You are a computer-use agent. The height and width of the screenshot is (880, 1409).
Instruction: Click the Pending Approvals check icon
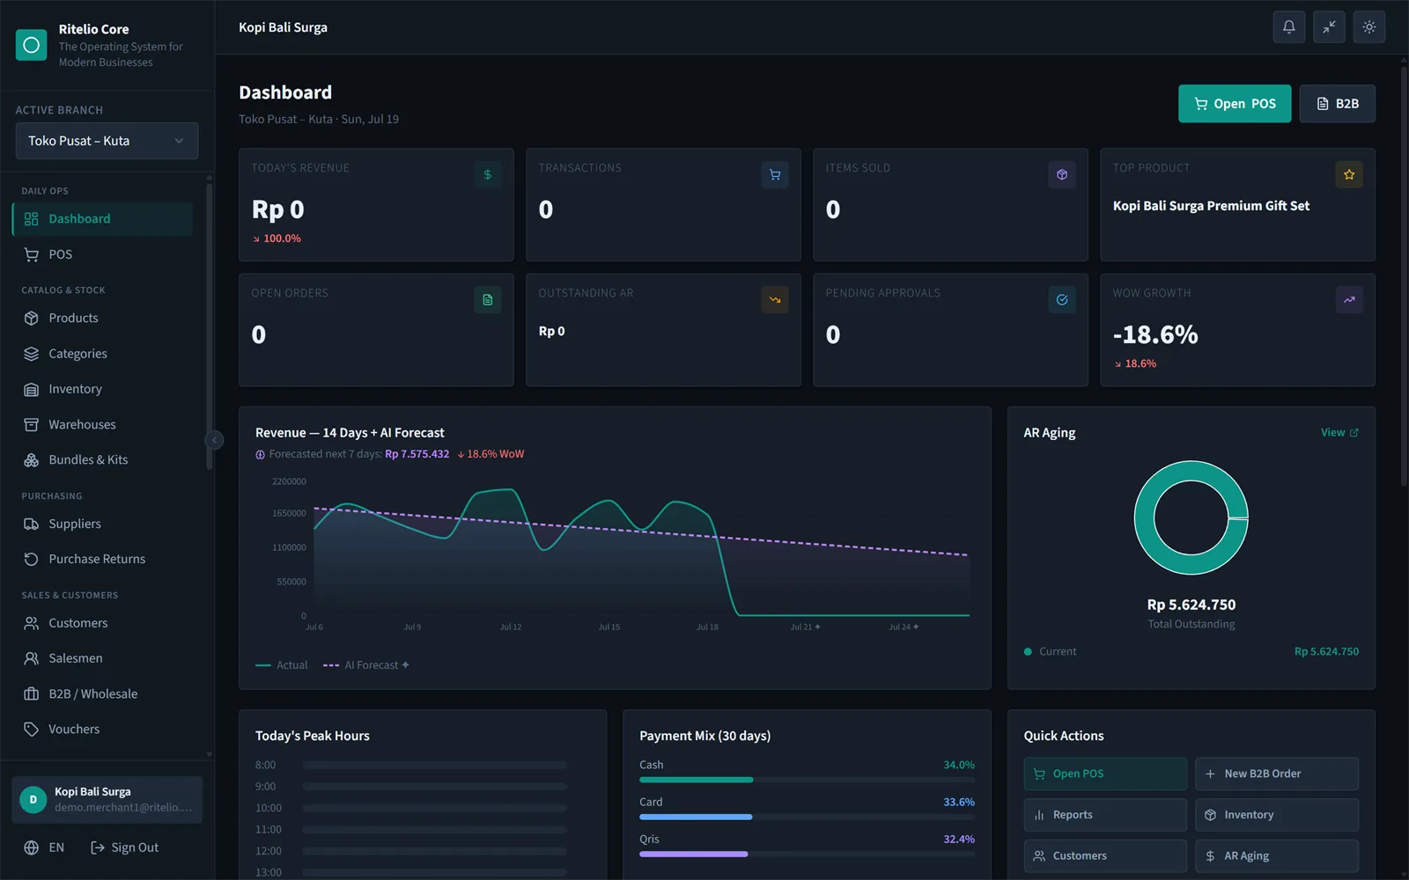pyautogui.click(x=1061, y=299)
